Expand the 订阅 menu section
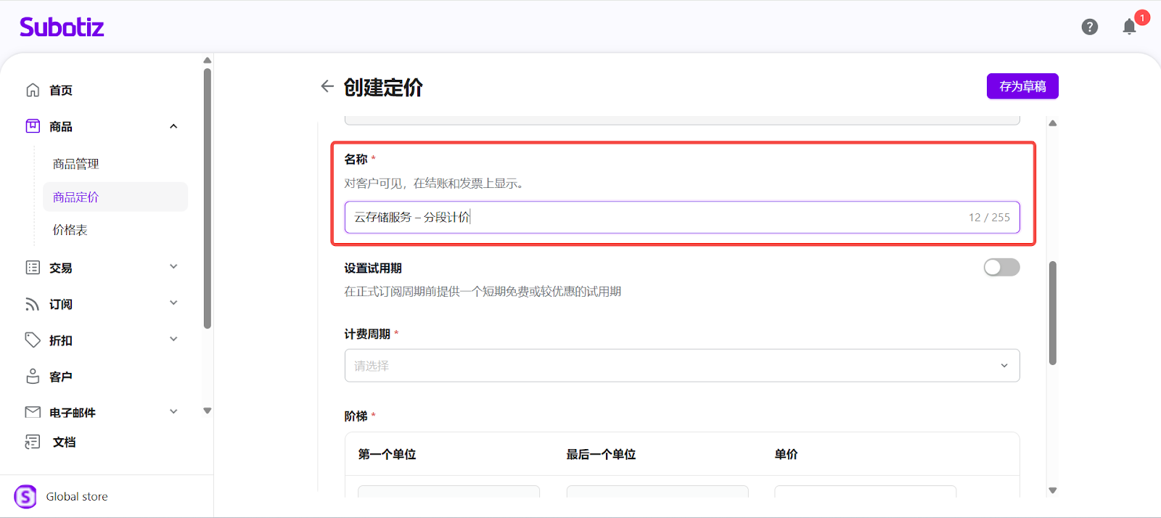 pos(173,303)
